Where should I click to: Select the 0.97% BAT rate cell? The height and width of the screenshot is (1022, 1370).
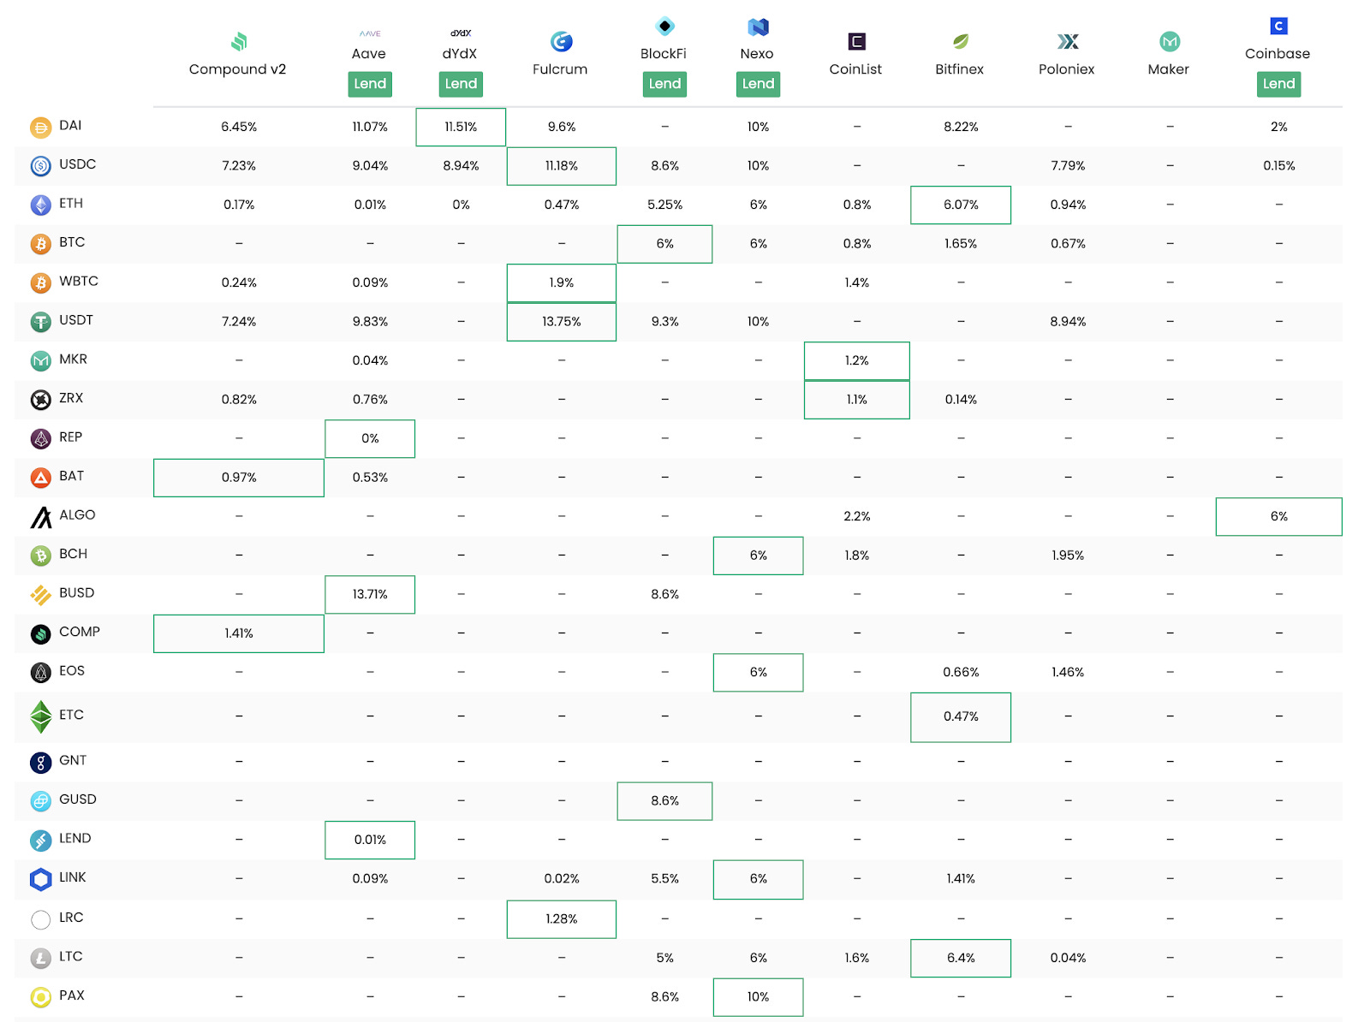tap(239, 478)
